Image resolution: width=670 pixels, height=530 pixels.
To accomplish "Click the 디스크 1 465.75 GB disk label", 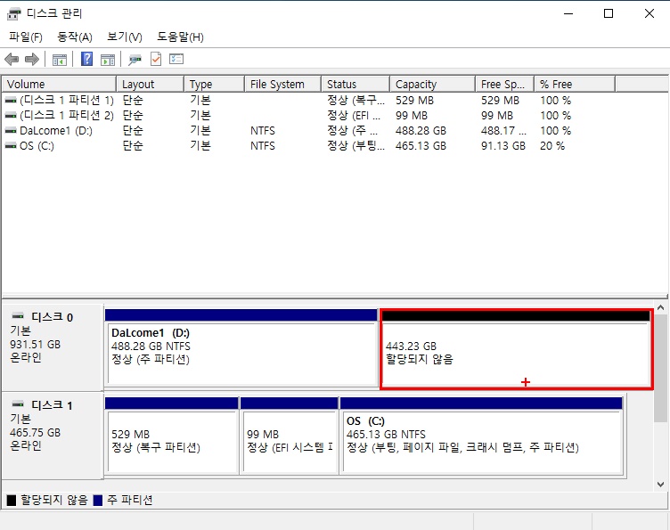I will tap(52, 435).
